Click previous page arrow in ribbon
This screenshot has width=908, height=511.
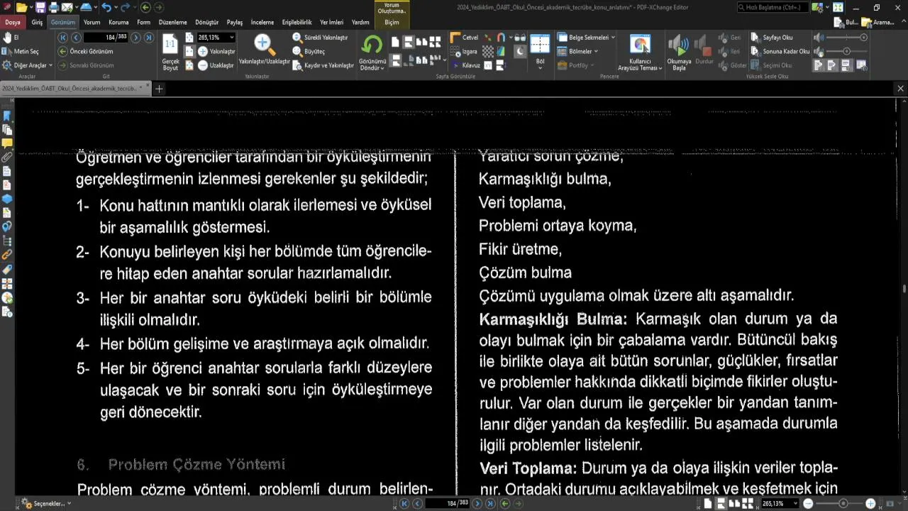click(x=76, y=37)
